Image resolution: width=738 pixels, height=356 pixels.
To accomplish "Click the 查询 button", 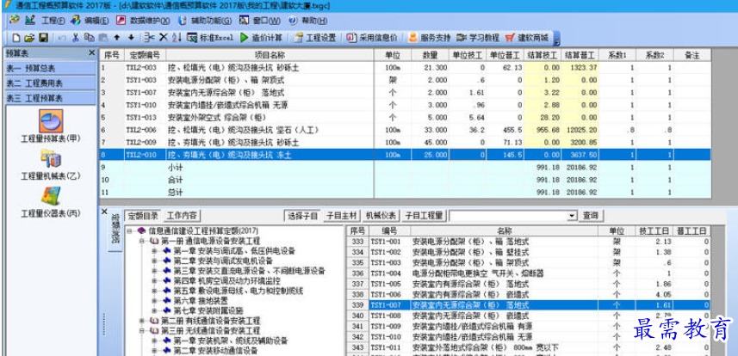I will coord(591,216).
